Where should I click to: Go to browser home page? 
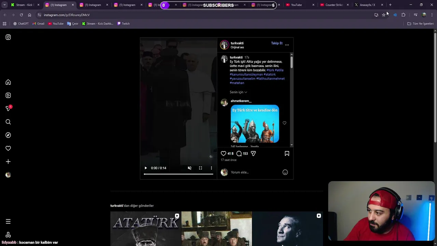[x=29, y=15]
